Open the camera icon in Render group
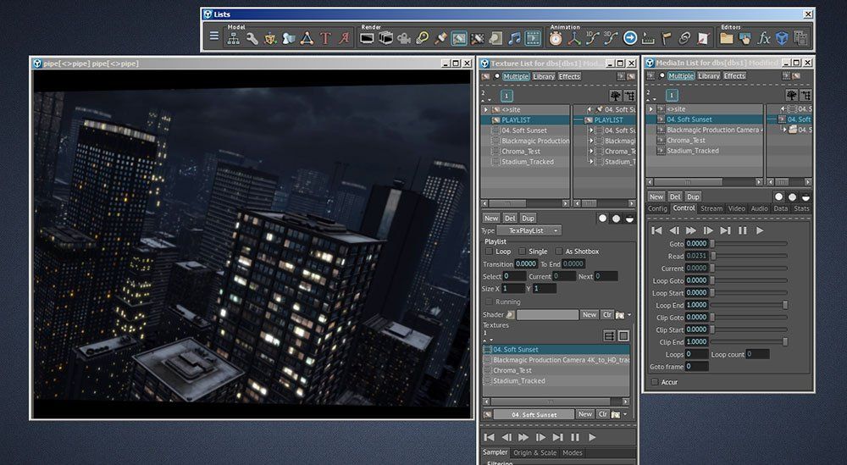 coord(403,38)
